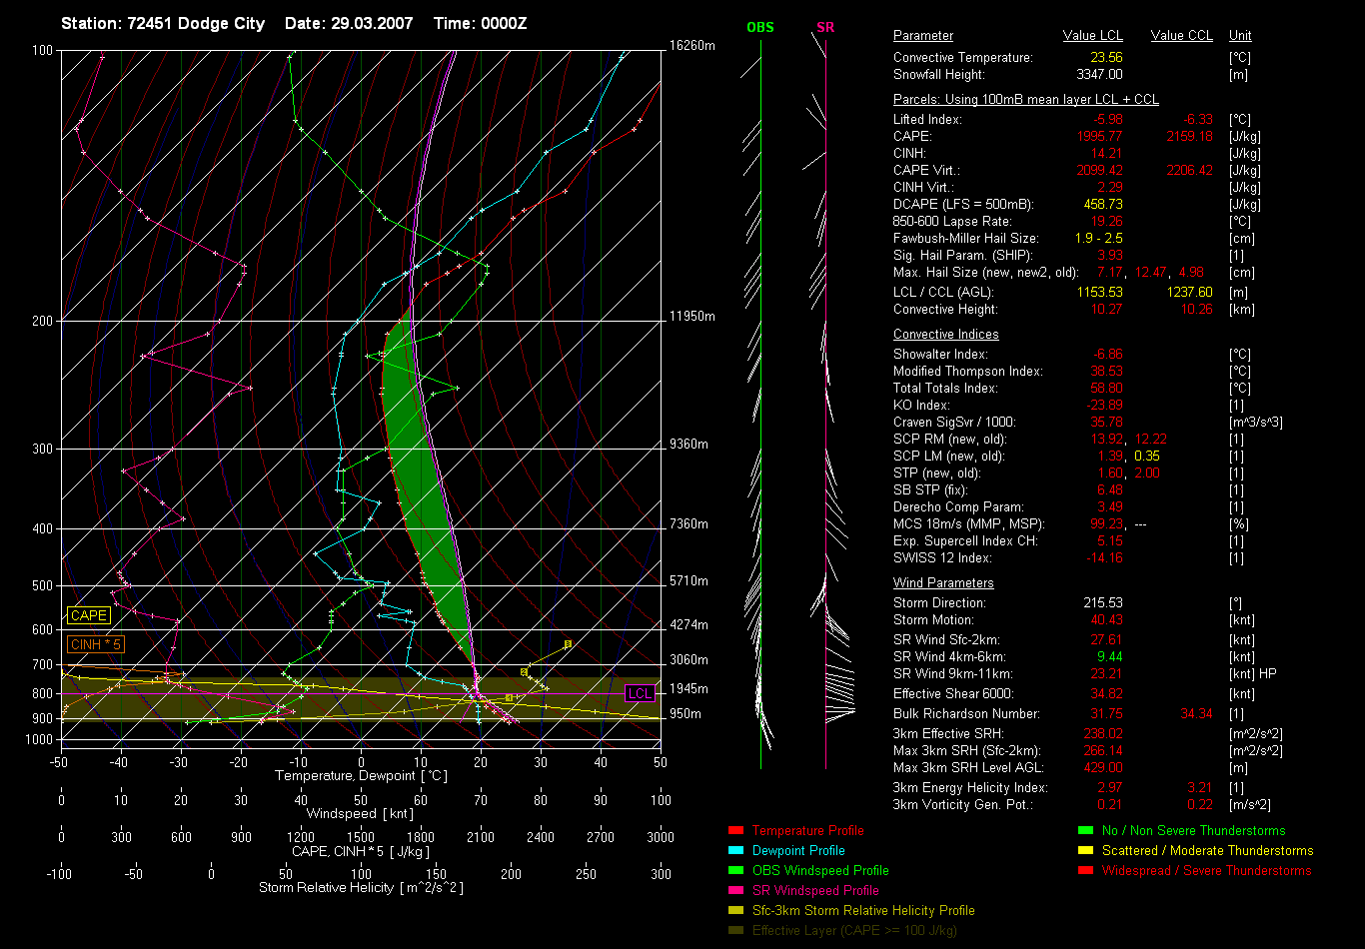Screen dimensions: 1365x949
Task: Click the yellow CAPE label box
Action: [89, 616]
